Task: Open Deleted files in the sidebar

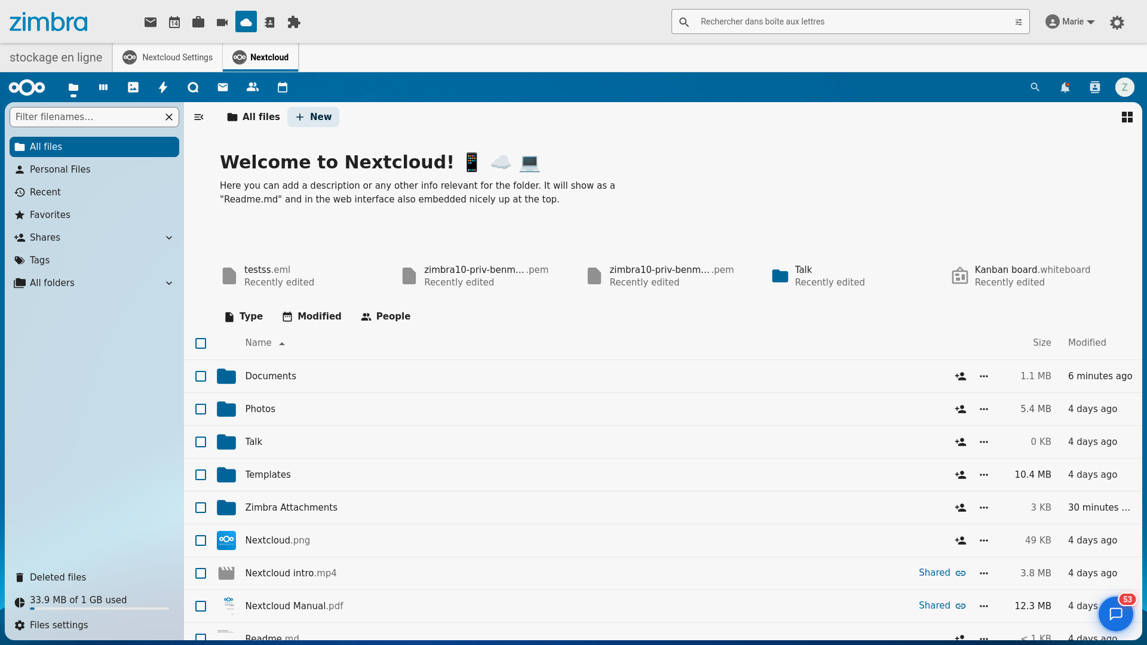Action: [58, 577]
